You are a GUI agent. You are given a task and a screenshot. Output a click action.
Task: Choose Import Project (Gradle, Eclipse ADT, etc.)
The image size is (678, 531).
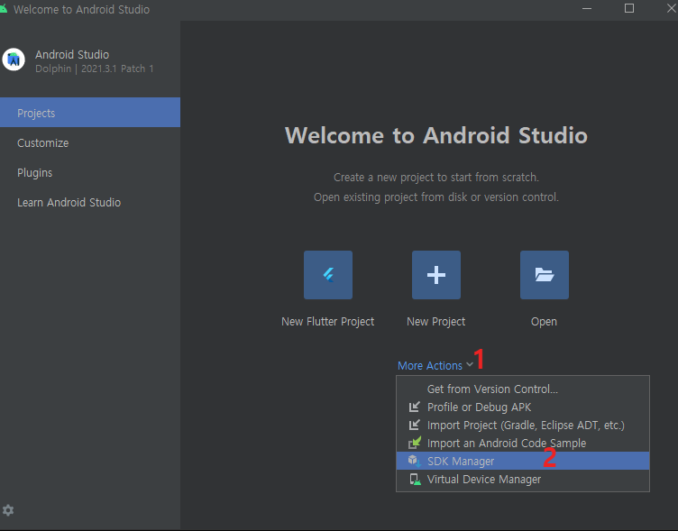(x=523, y=425)
